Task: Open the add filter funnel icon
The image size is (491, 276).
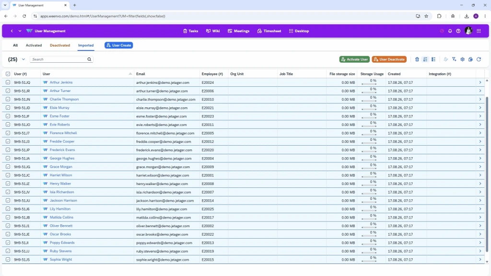Action: (x=454, y=59)
